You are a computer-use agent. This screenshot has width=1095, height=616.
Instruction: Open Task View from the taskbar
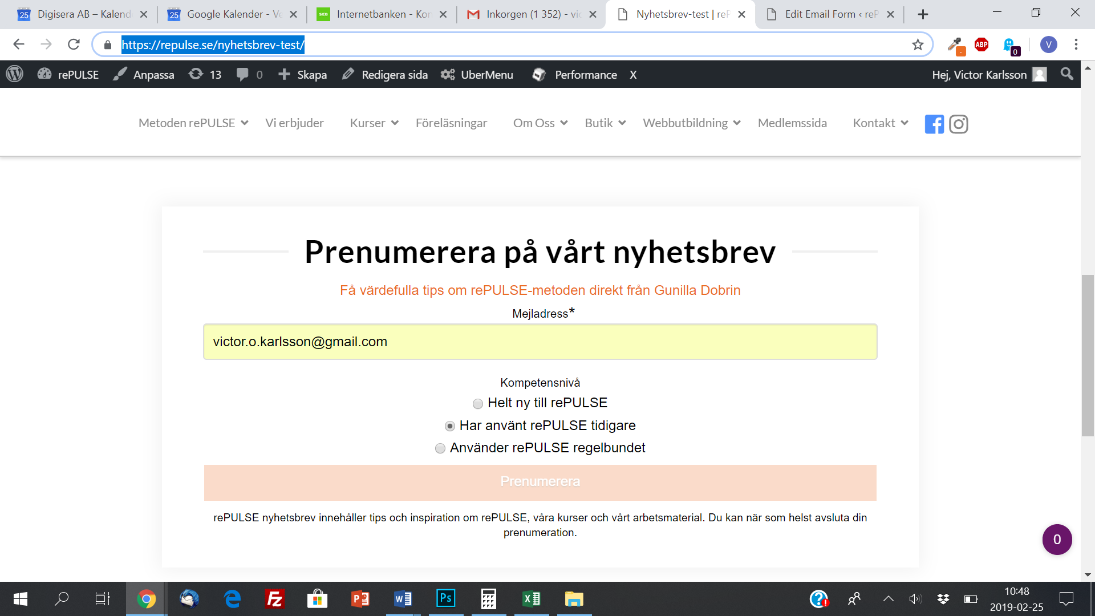point(103,599)
